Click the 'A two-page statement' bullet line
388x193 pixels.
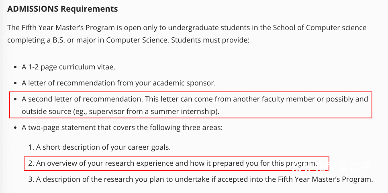tap(122, 128)
